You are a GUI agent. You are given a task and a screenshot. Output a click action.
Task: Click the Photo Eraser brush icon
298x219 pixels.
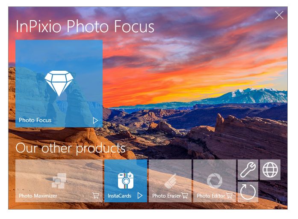coord(171,181)
